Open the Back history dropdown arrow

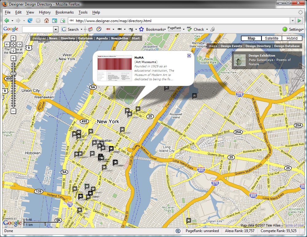[x=12, y=21]
